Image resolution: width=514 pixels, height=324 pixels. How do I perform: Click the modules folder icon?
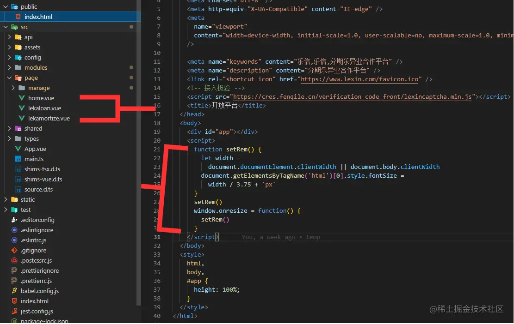point(19,67)
